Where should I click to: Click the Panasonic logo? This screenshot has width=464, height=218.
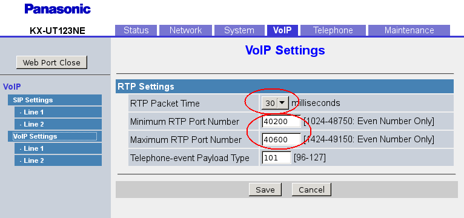[58, 9]
